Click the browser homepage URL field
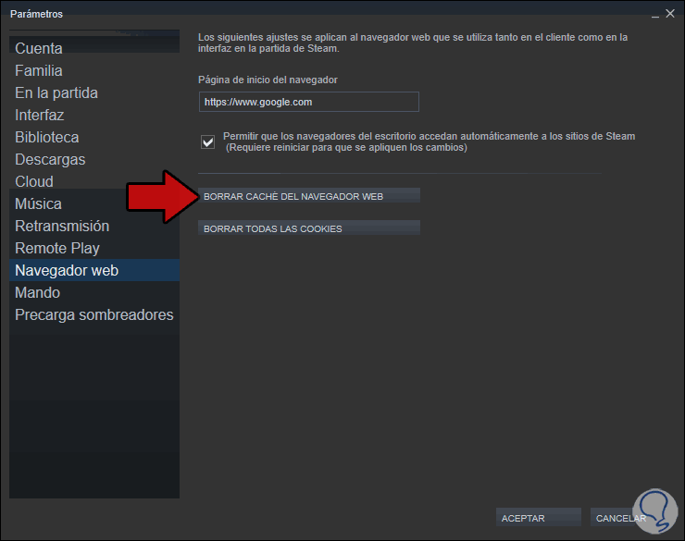 pyautogui.click(x=309, y=102)
